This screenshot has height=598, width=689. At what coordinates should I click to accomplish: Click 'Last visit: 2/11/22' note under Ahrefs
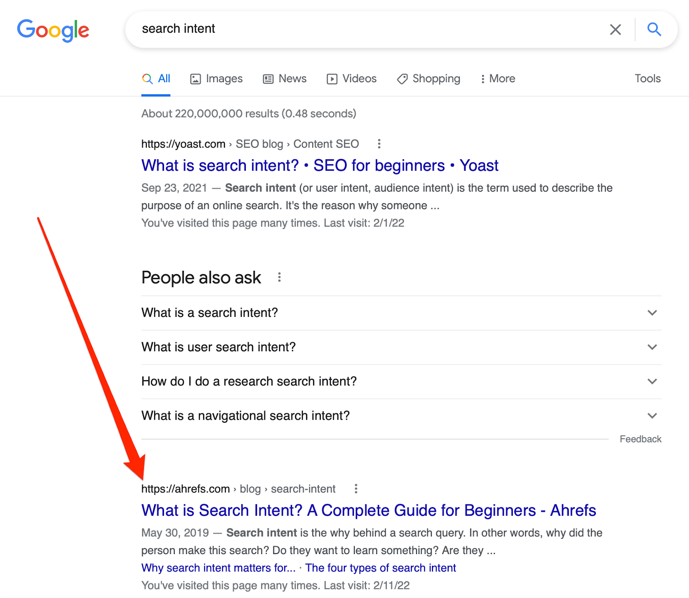pos(366,586)
